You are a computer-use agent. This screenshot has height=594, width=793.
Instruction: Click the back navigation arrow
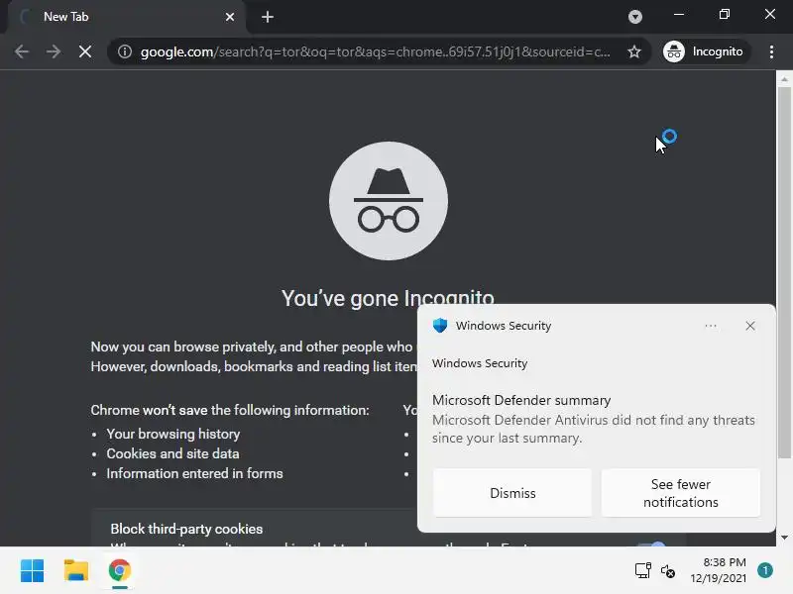tap(22, 51)
